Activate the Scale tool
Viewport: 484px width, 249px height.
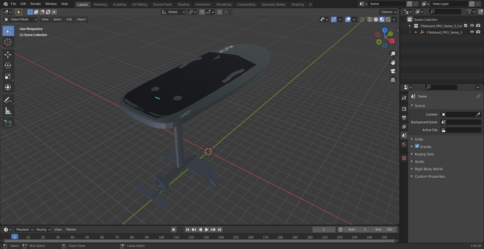tap(8, 76)
